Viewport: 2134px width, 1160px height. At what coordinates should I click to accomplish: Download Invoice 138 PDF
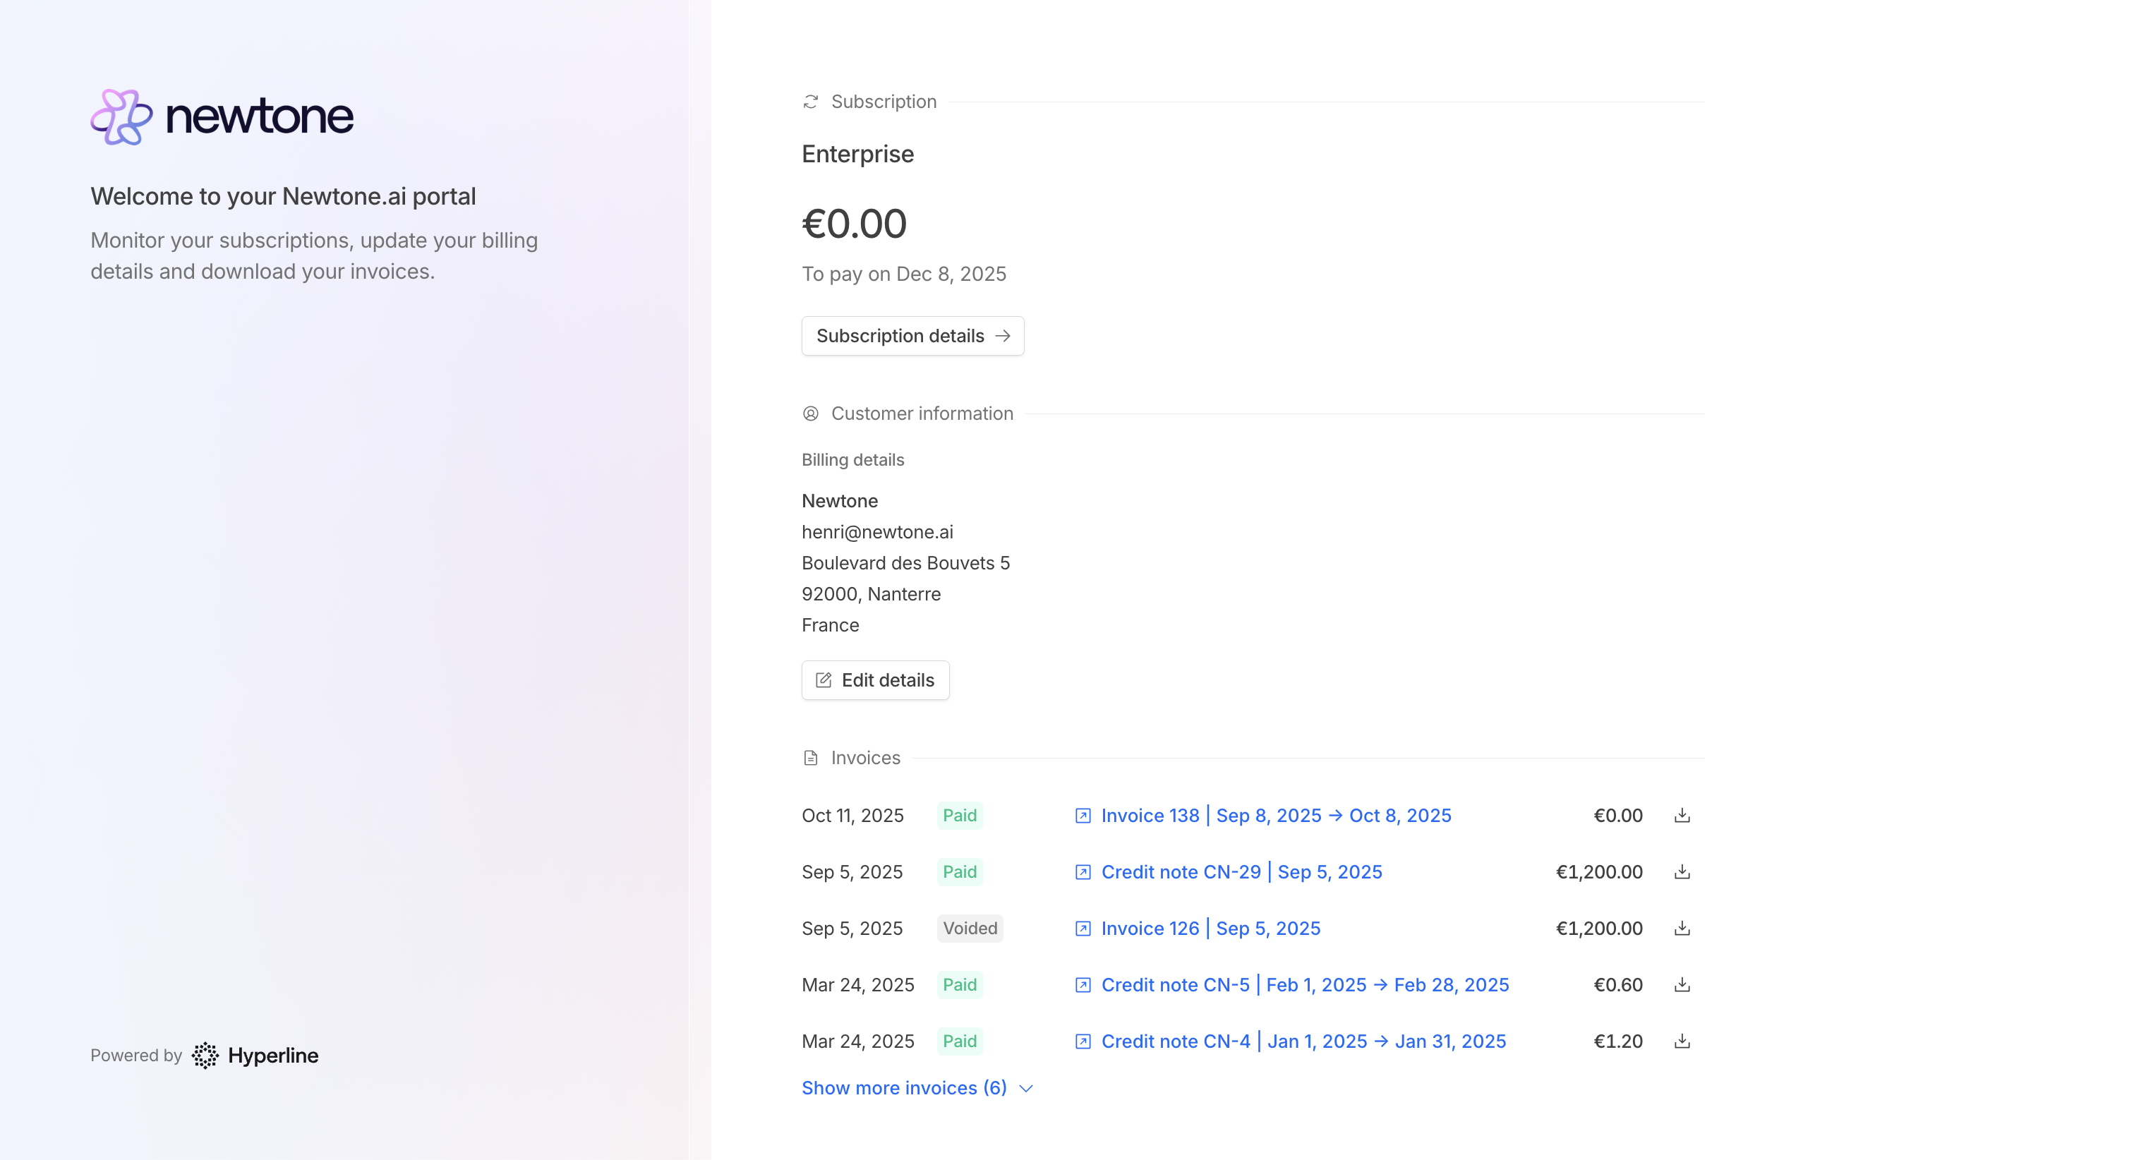(1682, 815)
